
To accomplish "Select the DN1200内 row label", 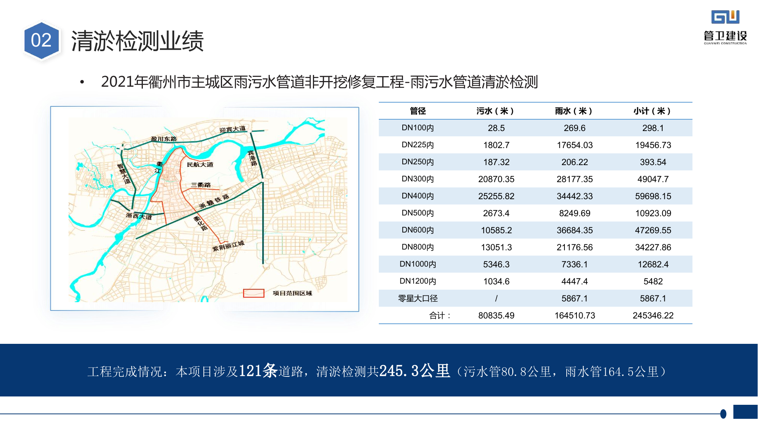I will [x=418, y=281].
